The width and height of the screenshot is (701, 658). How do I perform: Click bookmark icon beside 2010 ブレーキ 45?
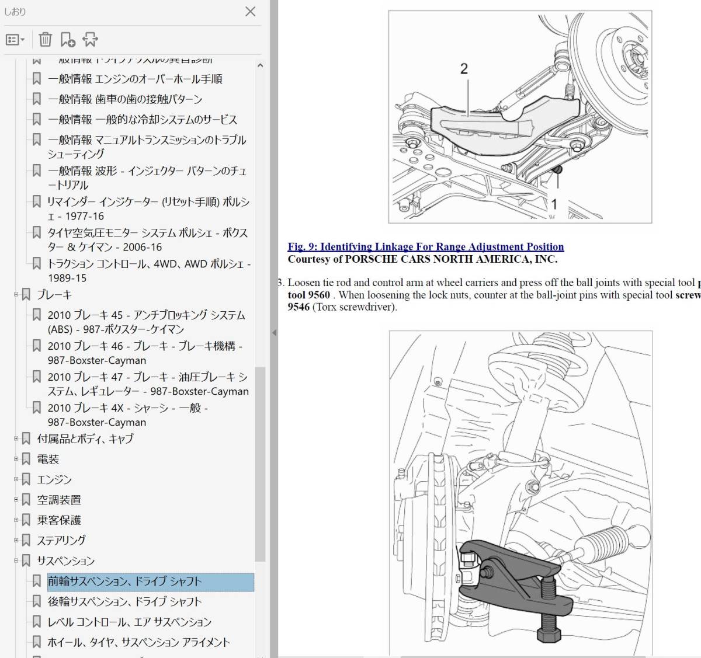pos(36,315)
